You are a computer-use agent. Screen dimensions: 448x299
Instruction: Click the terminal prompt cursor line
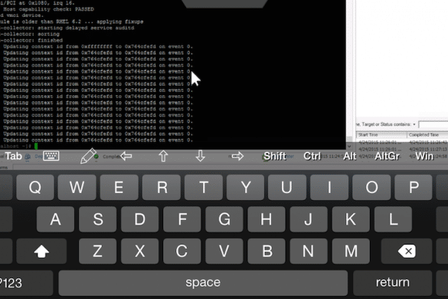pos(36,146)
